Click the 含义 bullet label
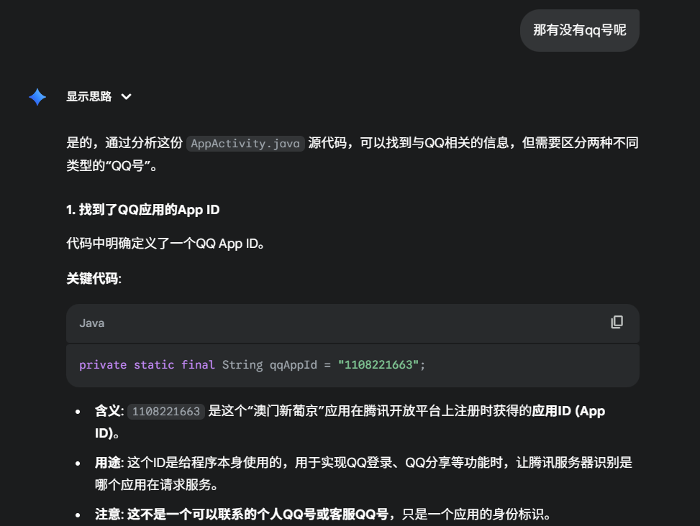 click(x=109, y=412)
